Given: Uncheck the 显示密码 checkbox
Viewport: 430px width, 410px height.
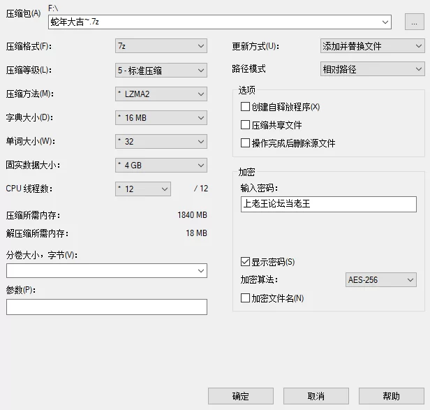Looking at the screenshot, I should 267,262.
